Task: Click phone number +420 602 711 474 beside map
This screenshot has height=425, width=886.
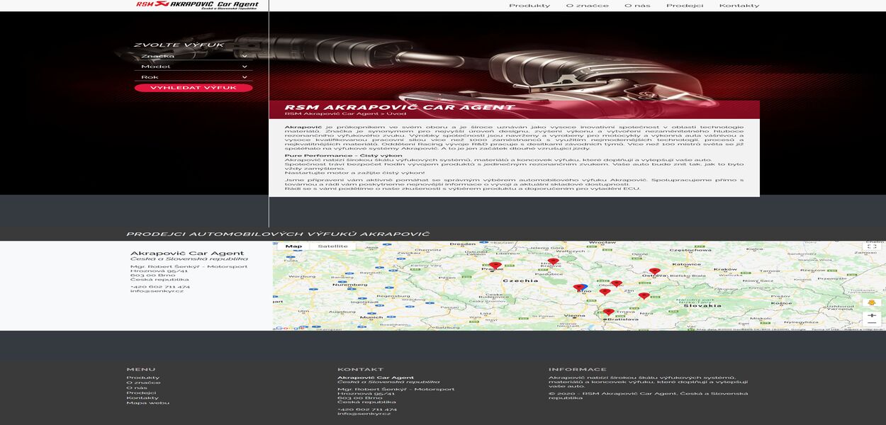Action: point(160,287)
